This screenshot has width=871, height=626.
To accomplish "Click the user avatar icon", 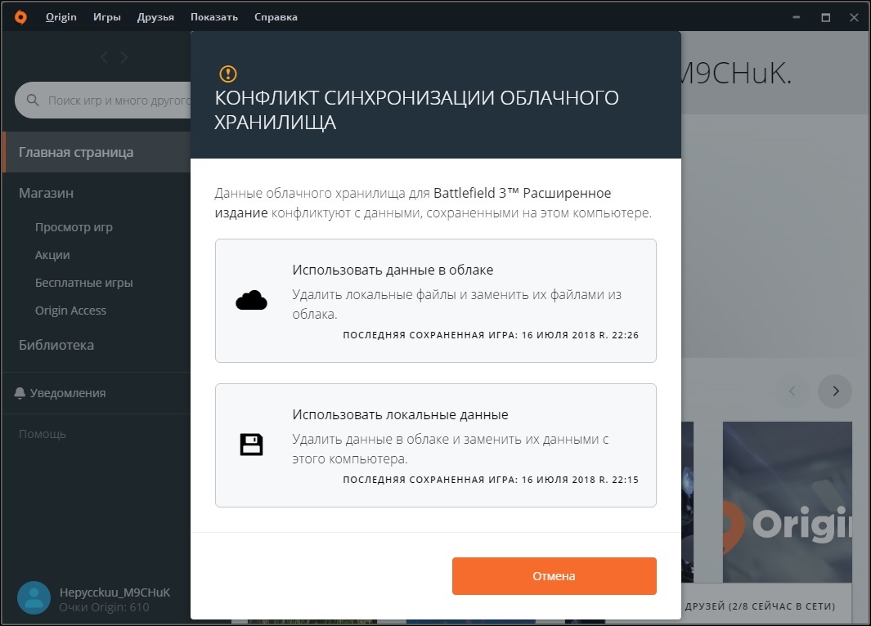I will point(34,597).
